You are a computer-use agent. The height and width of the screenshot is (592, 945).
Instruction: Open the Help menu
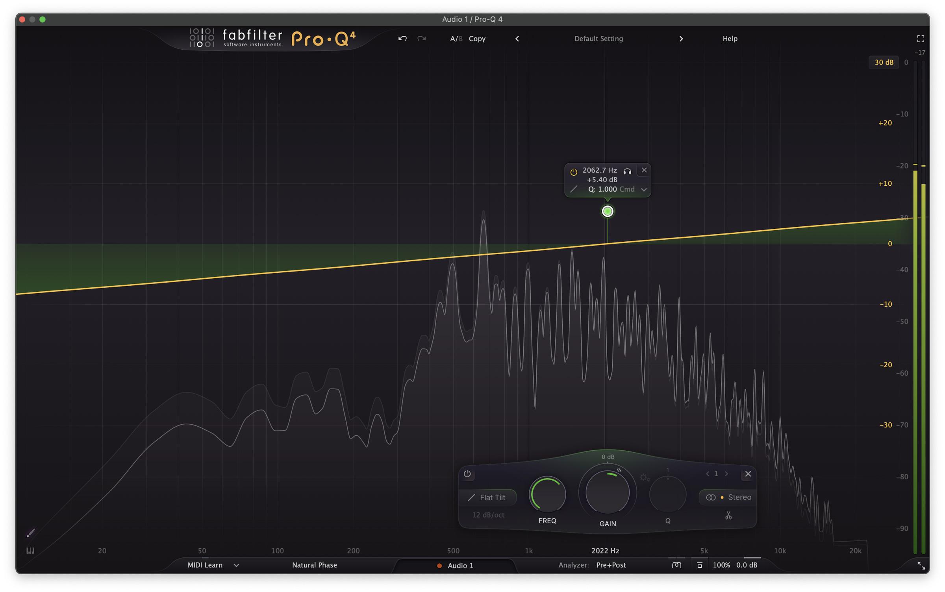pyautogui.click(x=730, y=39)
